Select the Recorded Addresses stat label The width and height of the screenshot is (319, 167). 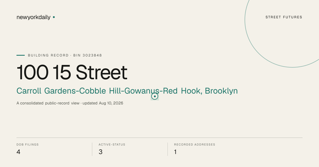coord(195,144)
